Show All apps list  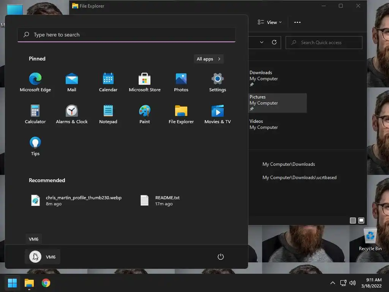209,59
